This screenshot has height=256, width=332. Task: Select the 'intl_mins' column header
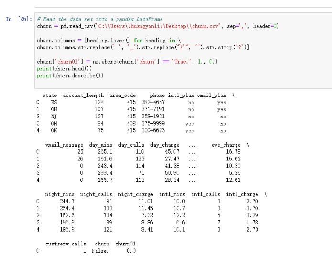172,194
